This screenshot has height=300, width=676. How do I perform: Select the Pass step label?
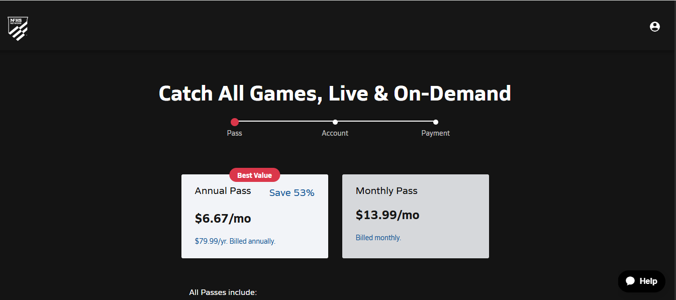(x=235, y=133)
